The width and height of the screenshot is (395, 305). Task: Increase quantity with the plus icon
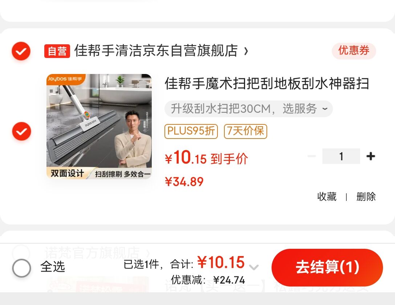(371, 156)
